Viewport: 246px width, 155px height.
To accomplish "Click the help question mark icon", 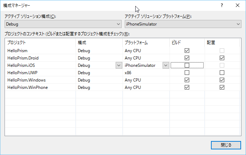I will tap(222, 5).
